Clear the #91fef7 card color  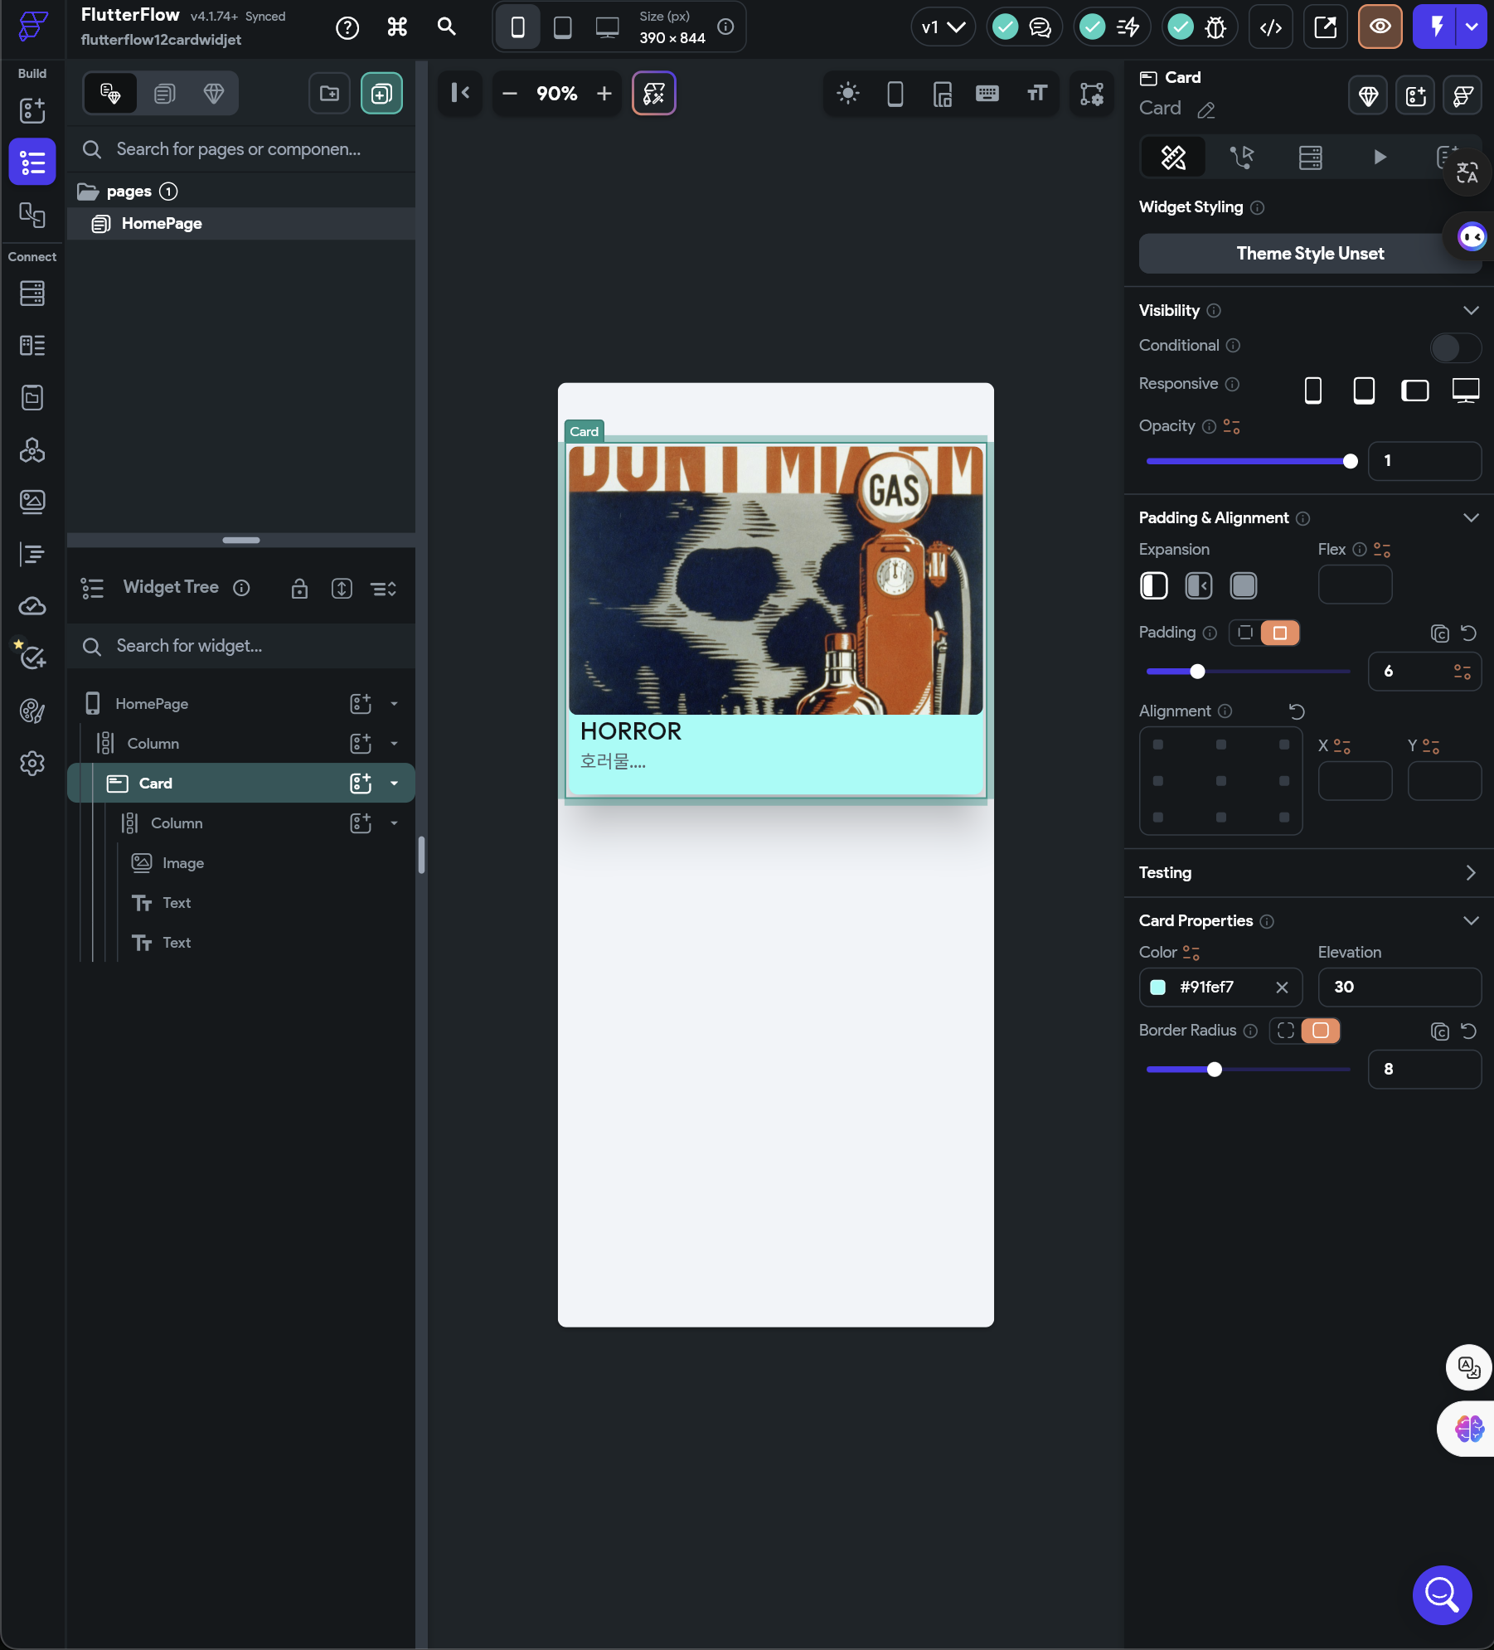point(1282,988)
